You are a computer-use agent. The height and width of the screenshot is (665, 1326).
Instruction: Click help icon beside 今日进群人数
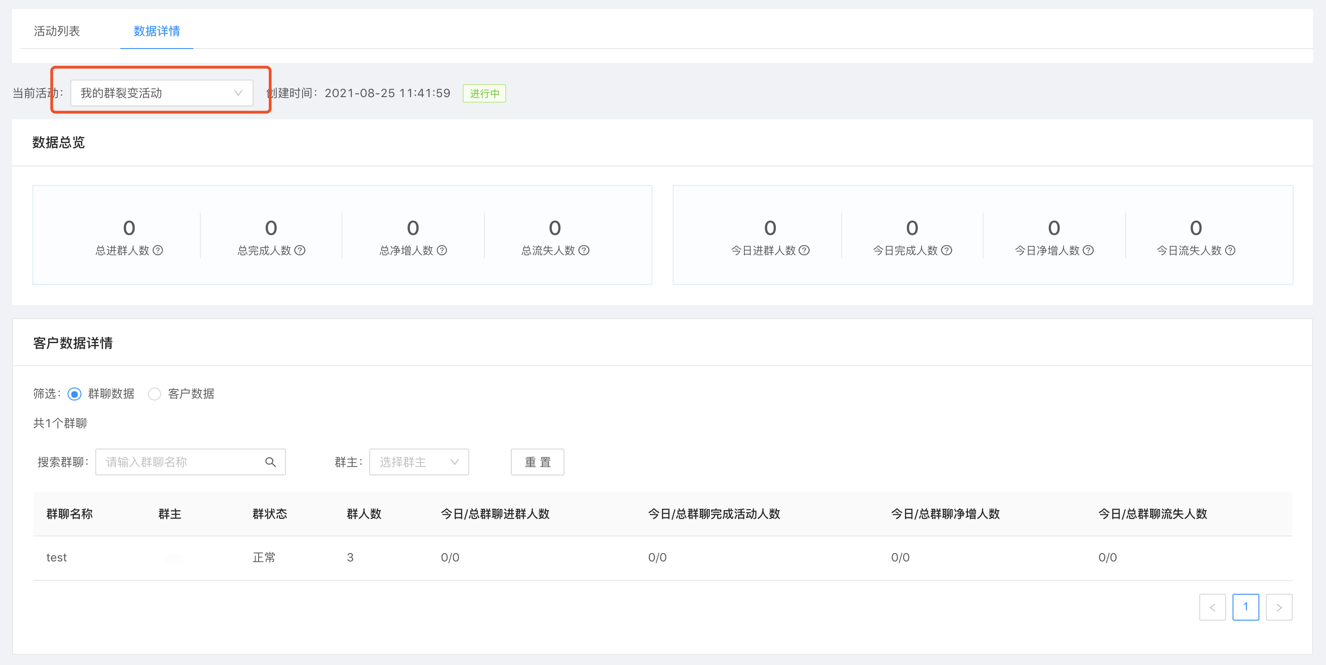pos(804,251)
